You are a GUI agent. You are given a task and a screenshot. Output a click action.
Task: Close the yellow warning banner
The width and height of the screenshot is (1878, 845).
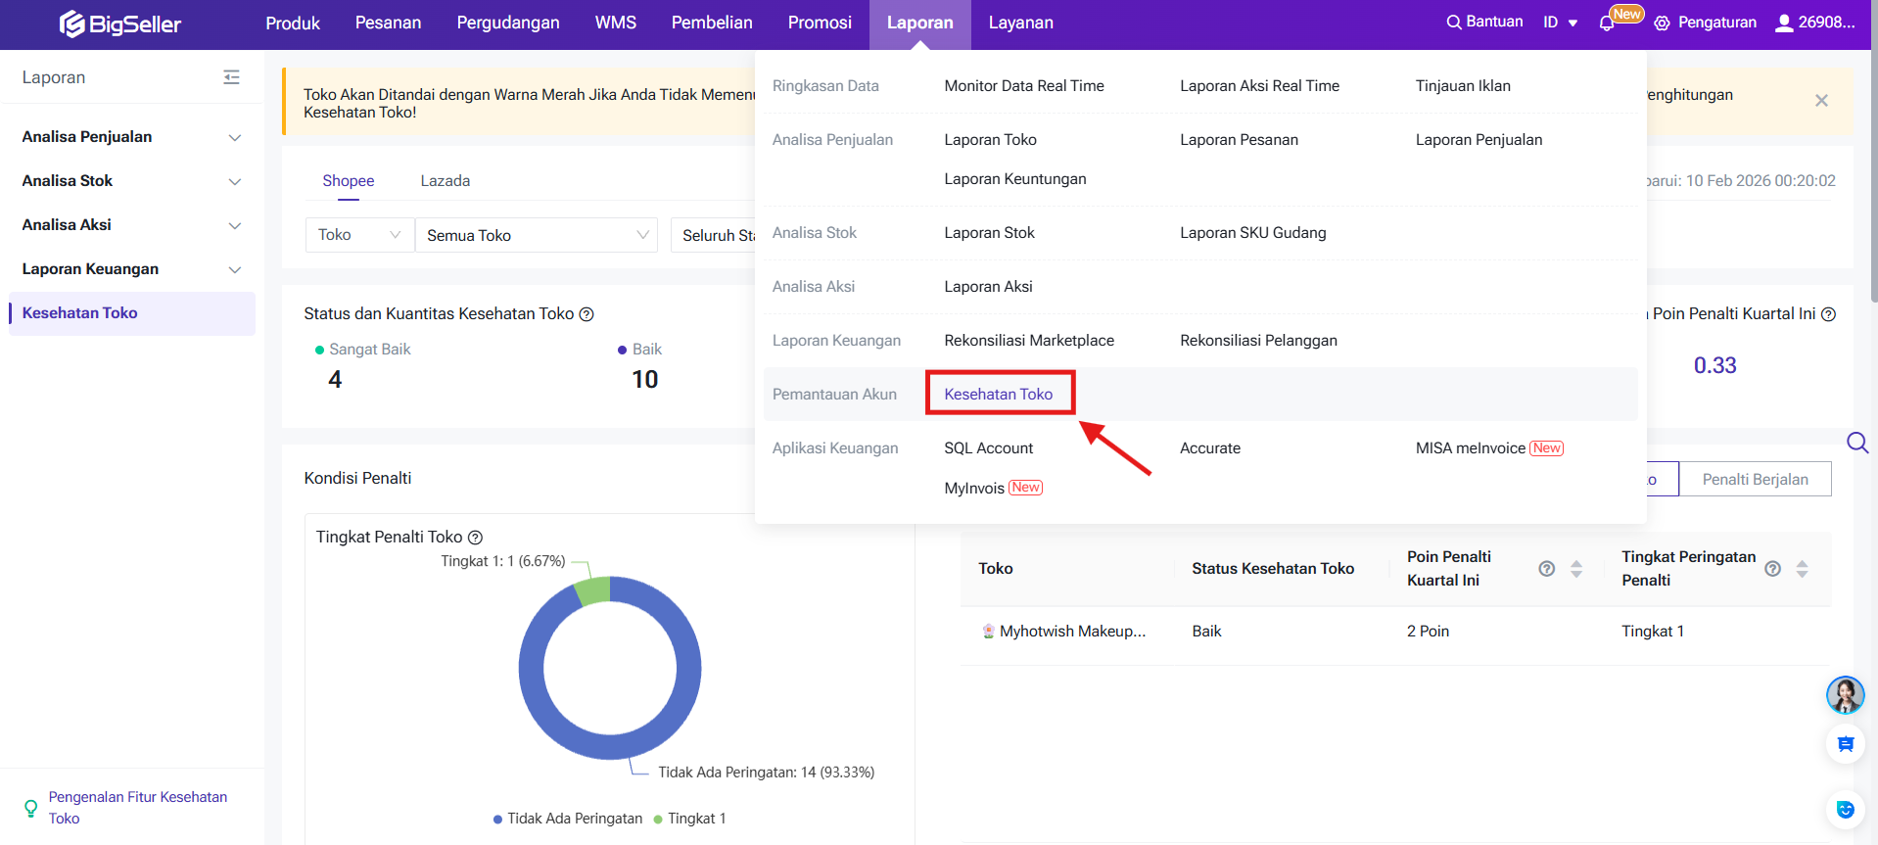pyautogui.click(x=1821, y=101)
